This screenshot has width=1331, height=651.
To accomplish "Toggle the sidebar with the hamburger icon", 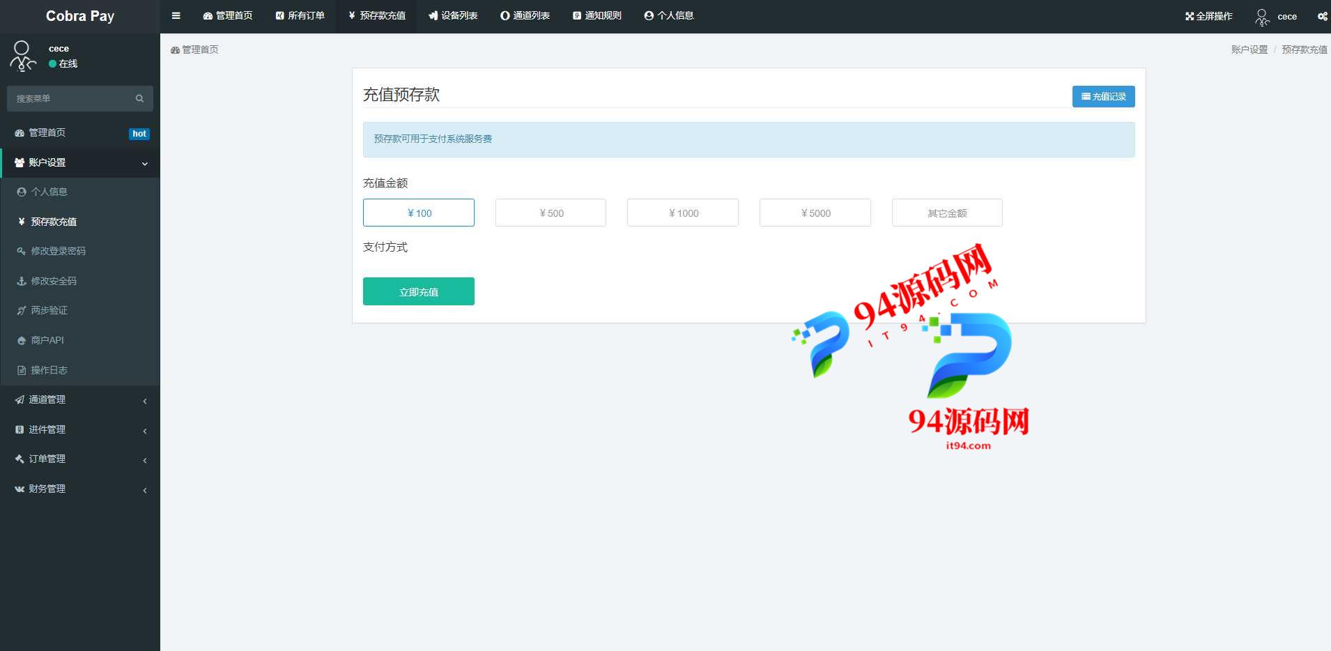I will click(176, 16).
